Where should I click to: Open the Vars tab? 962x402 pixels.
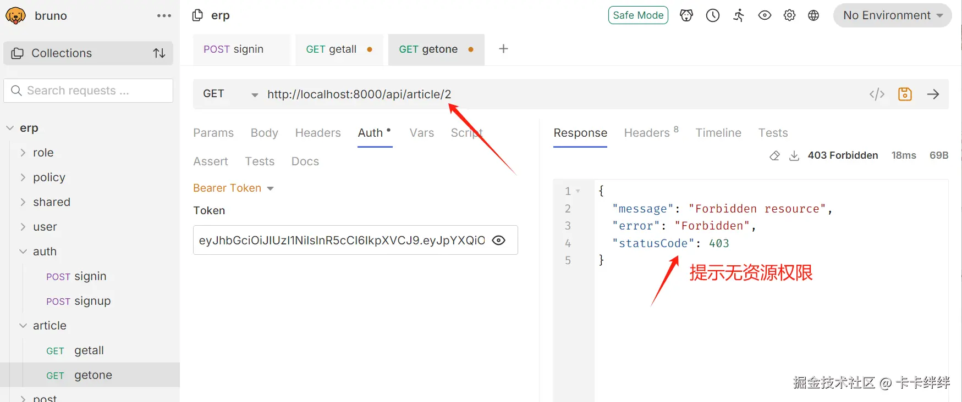click(422, 133)
